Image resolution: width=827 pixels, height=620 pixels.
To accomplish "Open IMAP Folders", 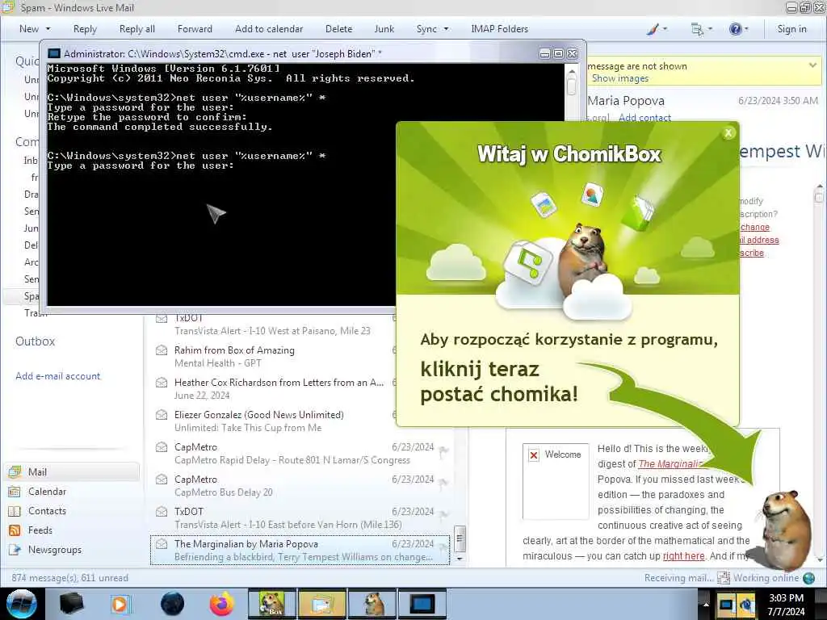I will 499,29.
